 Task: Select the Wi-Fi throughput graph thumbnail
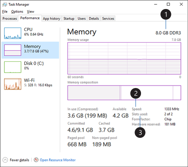pyautogui.click(x=13, y=84)
